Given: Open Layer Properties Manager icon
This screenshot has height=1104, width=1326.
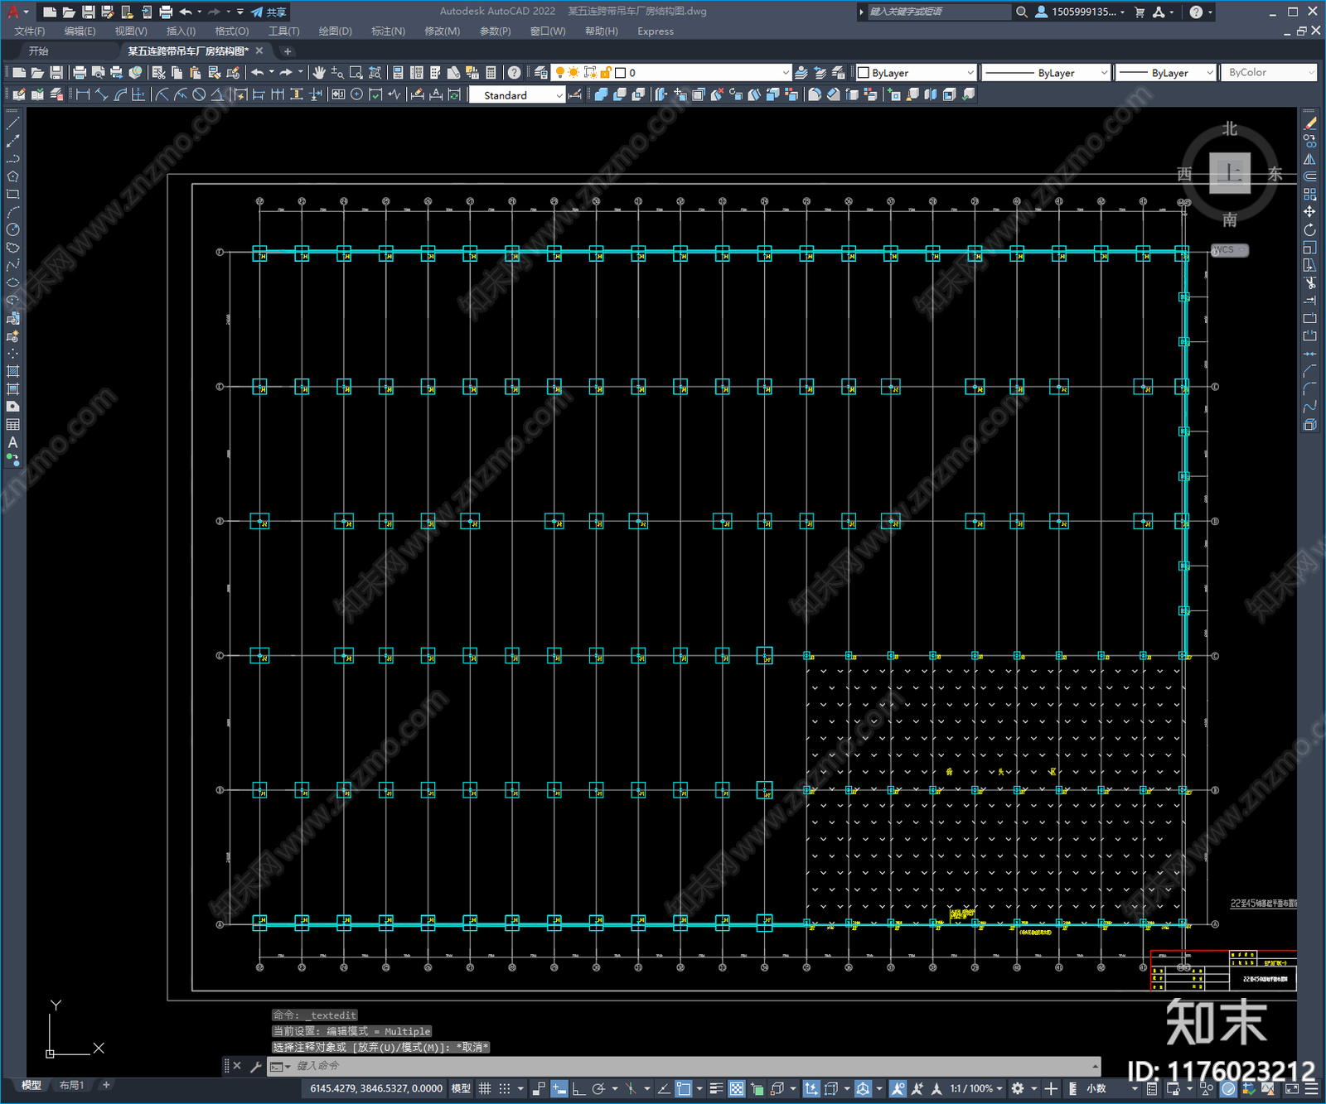Looking at the screenshot, I should click(540, 73).
